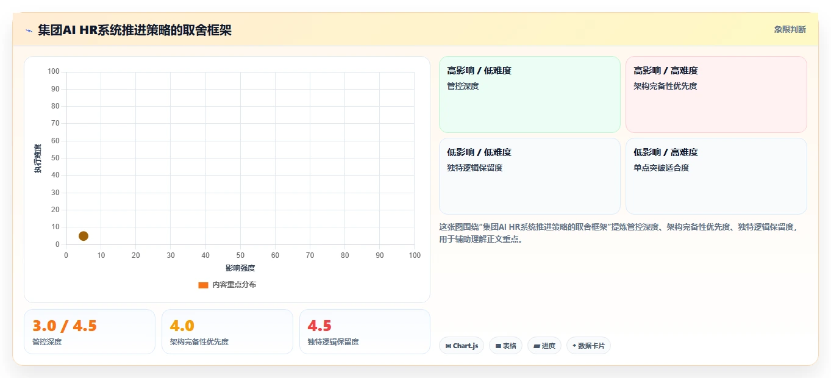Select the 低影响 / 低难度 quadrant card
Viewport: 831px width, 378px height.
pos(529,176)
